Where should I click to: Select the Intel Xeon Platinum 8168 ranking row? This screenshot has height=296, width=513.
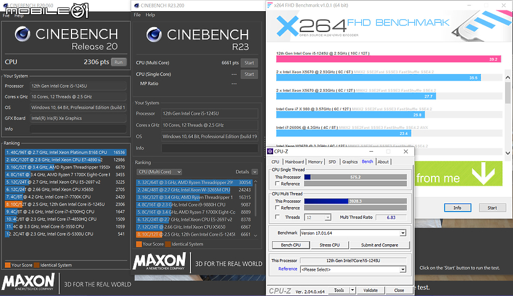[65, 152]
